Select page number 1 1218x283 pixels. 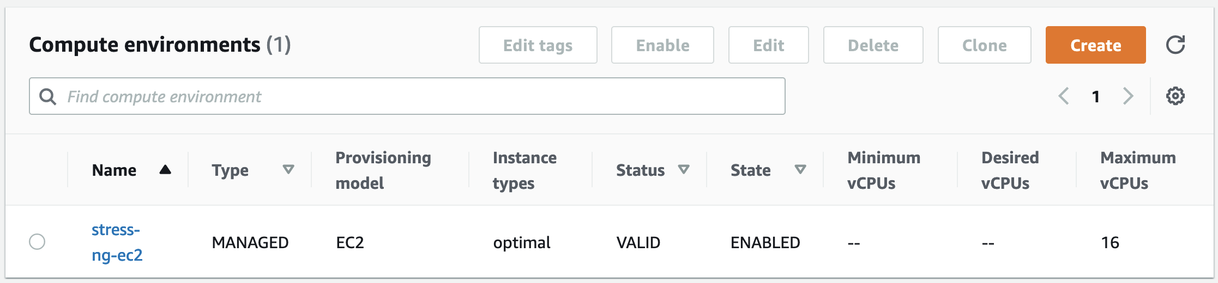click(1095, 97)
